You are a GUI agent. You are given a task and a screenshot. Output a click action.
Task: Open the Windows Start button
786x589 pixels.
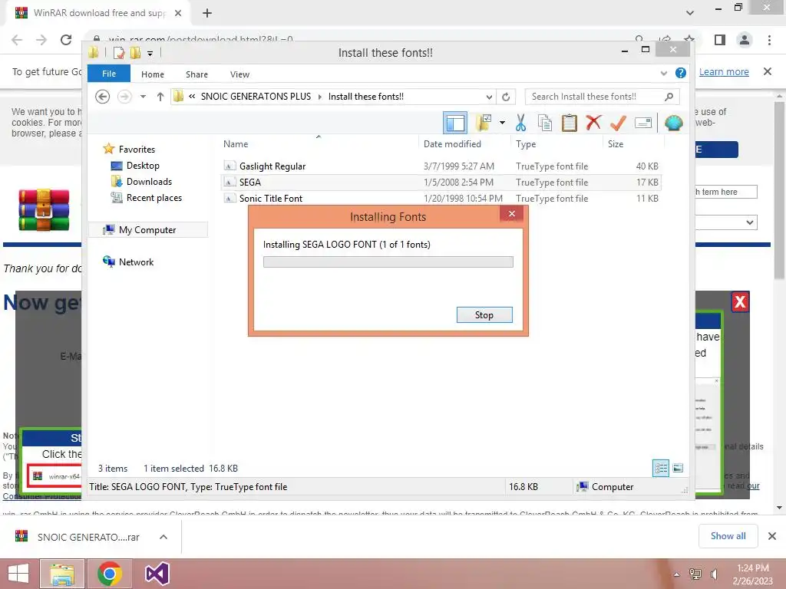point(18,574)
